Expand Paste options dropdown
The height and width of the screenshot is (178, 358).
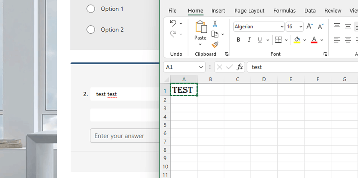click(200, 44)
